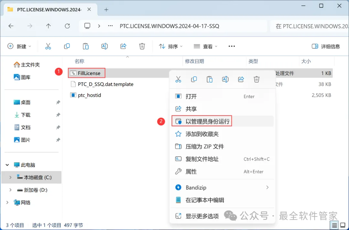Expand the 新加卷 (D:) tree node
This screenshot has width=349, height=230.
[10, 190]
